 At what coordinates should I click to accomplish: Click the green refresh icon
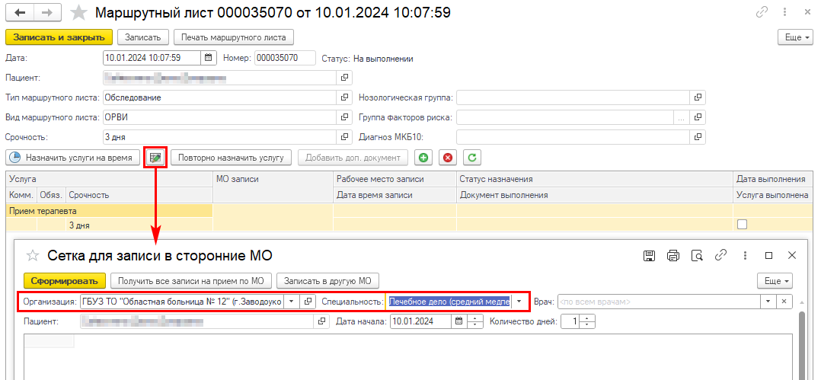[x=473, y=158]
